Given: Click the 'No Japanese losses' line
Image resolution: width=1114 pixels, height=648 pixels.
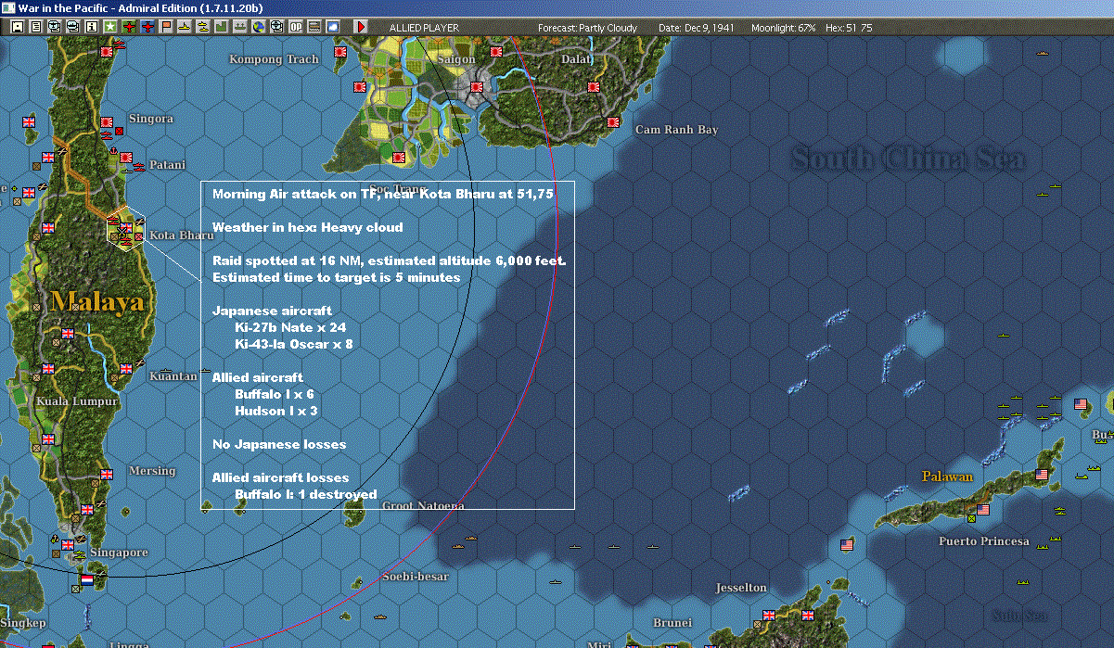Looking at the screenshot, I should [x=279, y=445].
